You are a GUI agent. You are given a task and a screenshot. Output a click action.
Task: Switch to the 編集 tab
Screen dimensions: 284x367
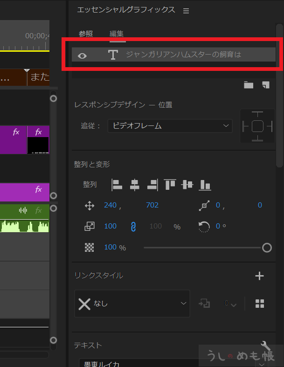point(117,34)
